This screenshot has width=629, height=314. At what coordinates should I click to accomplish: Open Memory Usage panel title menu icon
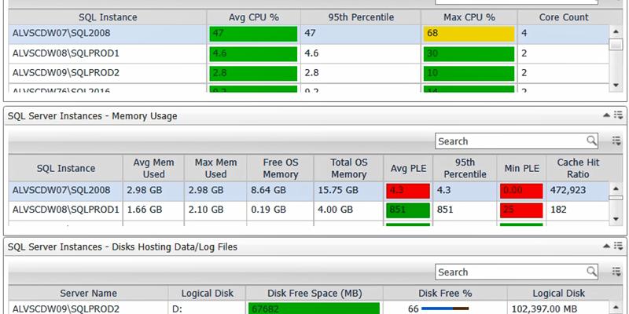click(x=618, y=115)
